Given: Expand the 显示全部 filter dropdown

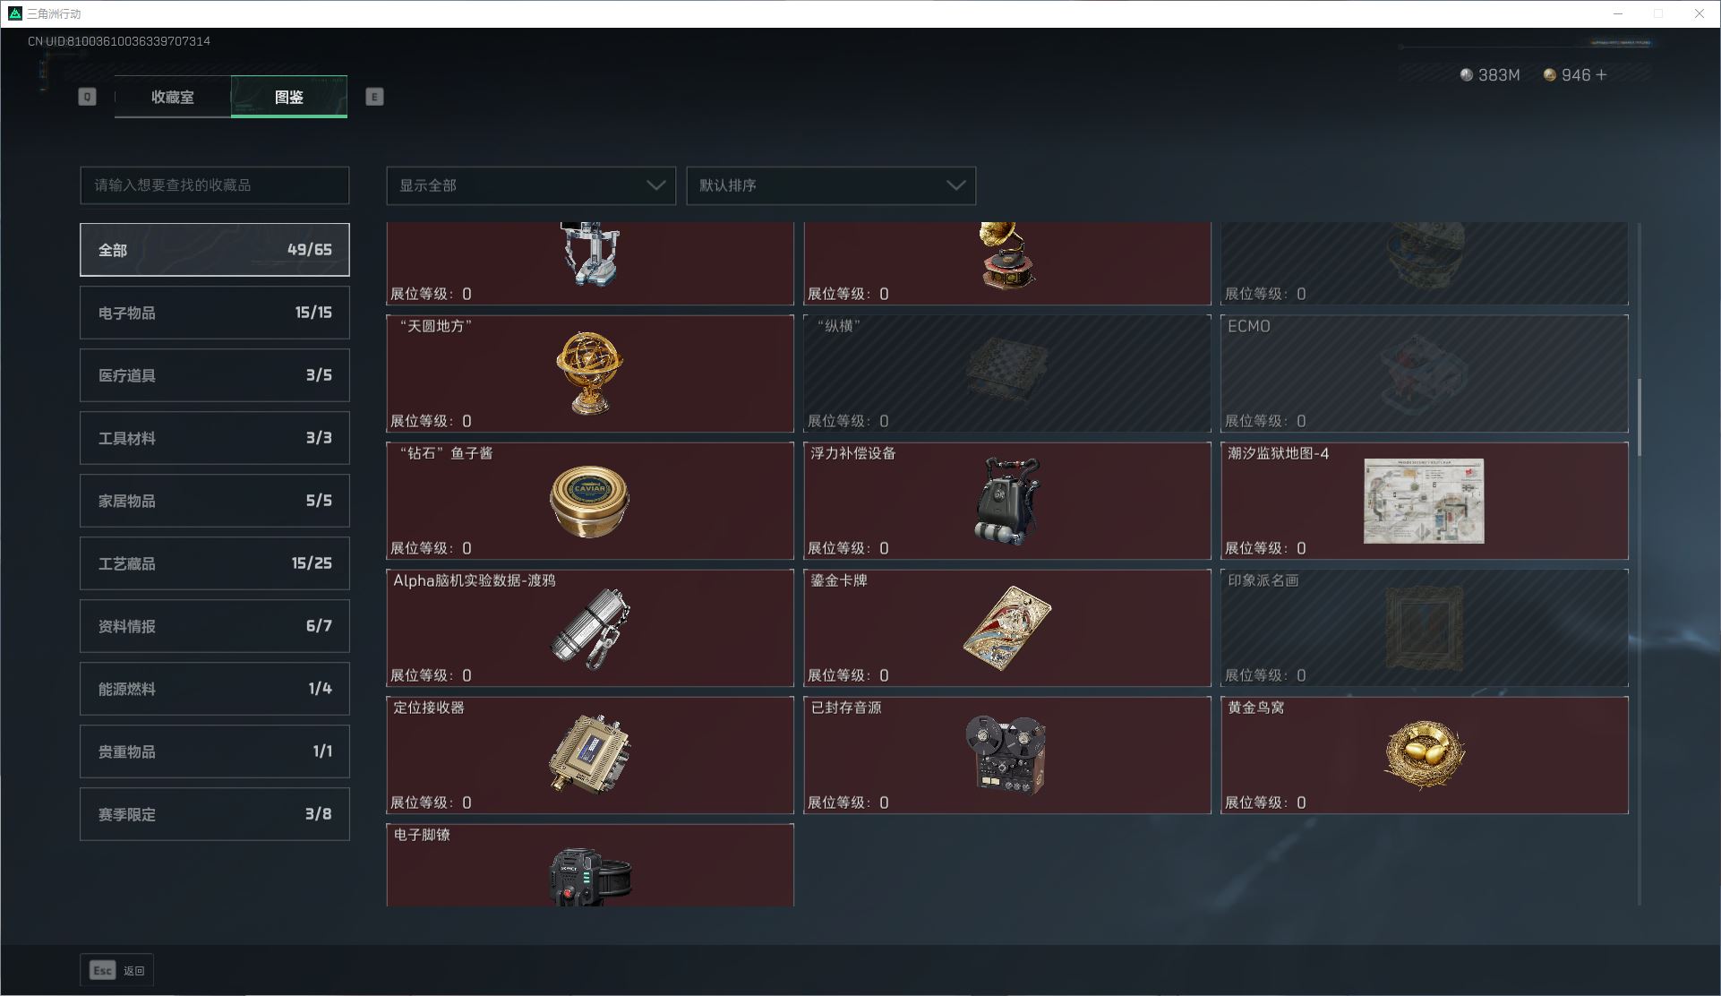Looking at the screenshot, I should coord(531,185).
